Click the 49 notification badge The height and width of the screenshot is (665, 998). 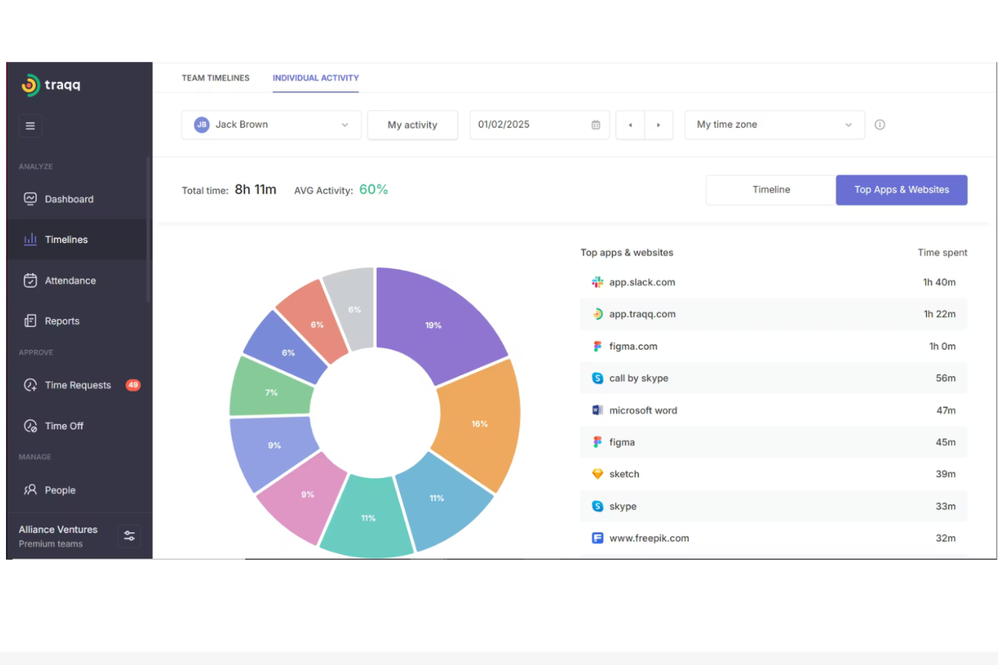(133, 385)
